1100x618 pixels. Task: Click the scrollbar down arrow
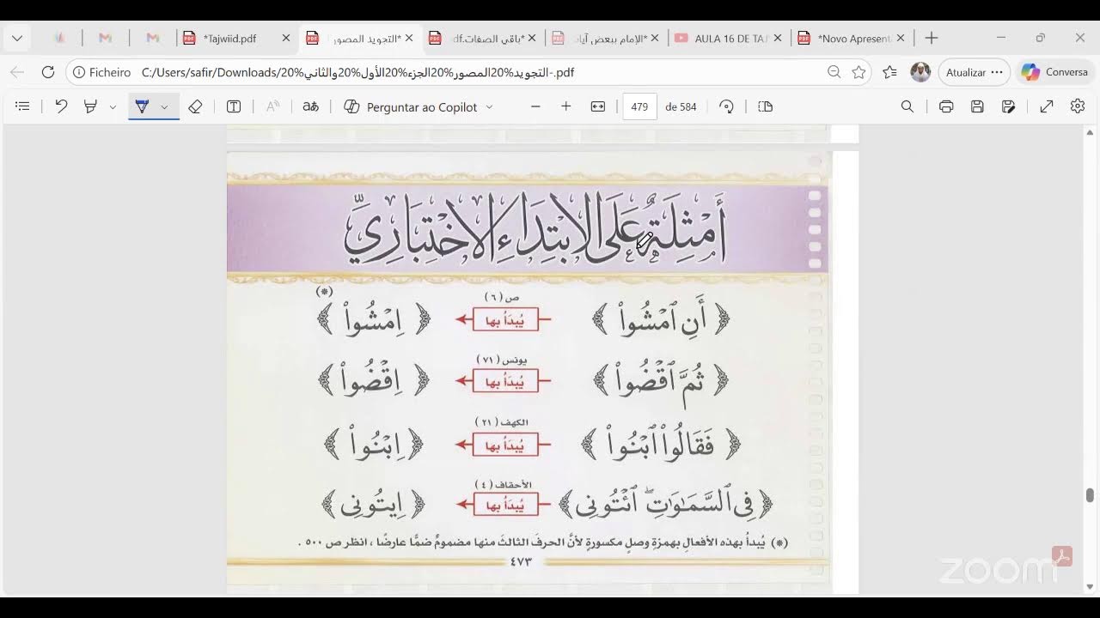click(1090, 587)
